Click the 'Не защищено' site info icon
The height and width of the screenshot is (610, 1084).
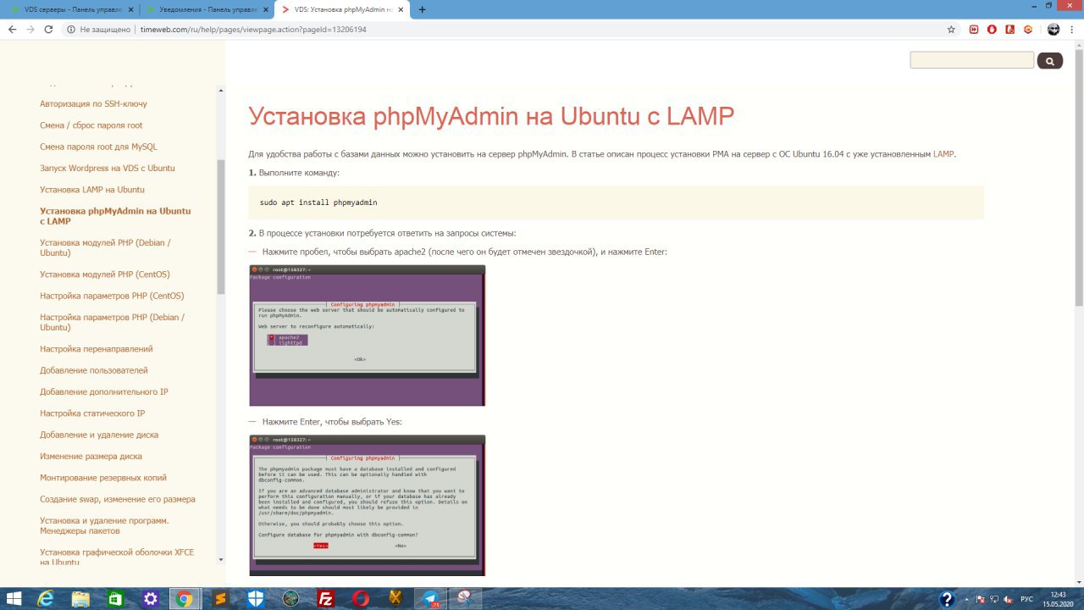click(71, 29)
